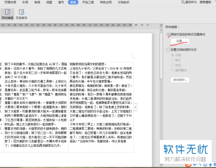Select the 批注 radio option
Image resolution: width=216 pixels, height=168 pixels.
click(x=172, y=65)
